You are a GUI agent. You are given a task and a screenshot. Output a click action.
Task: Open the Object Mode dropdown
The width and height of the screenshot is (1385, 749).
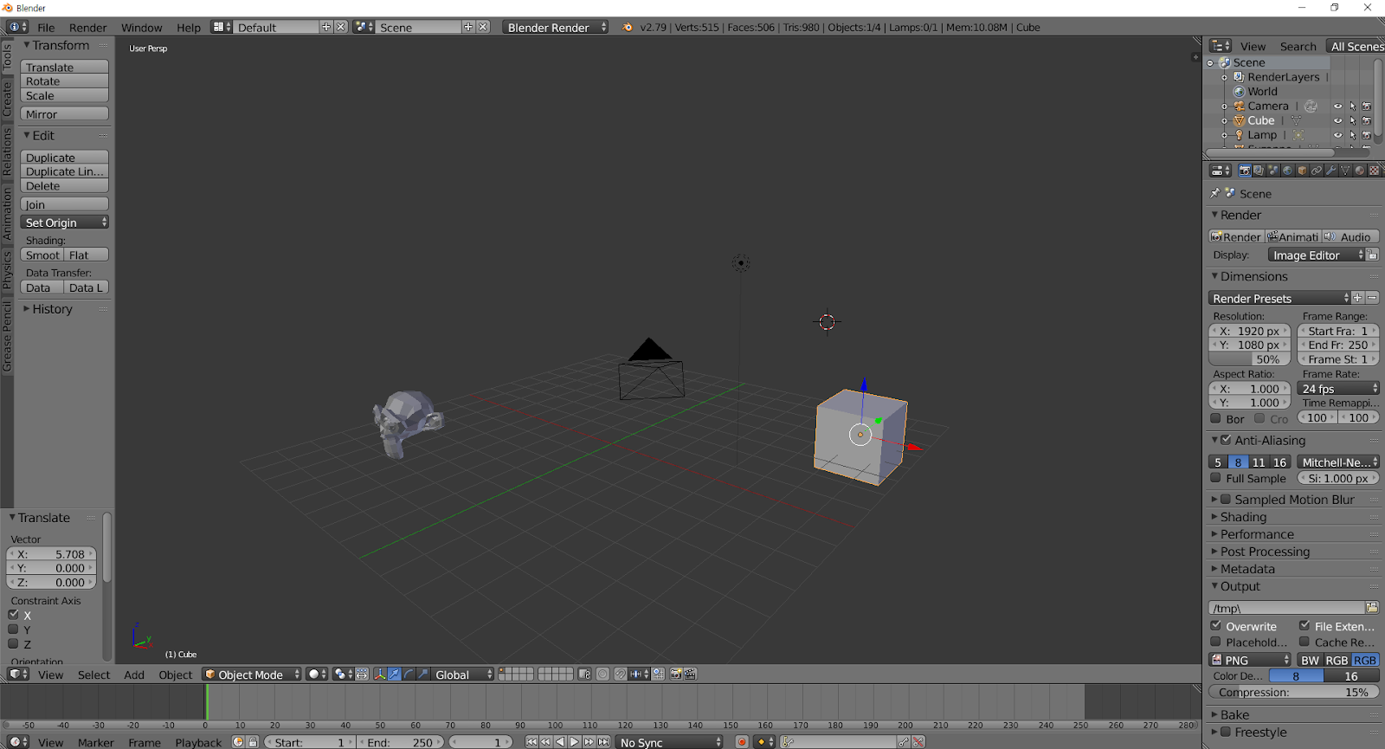[252, 674]
